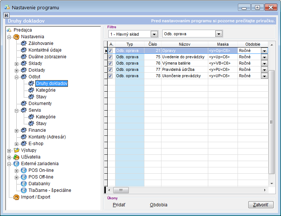Select Kategórie under Odbyt in the tree
This screenshot has width=281, height=216.
coord(46,90)
